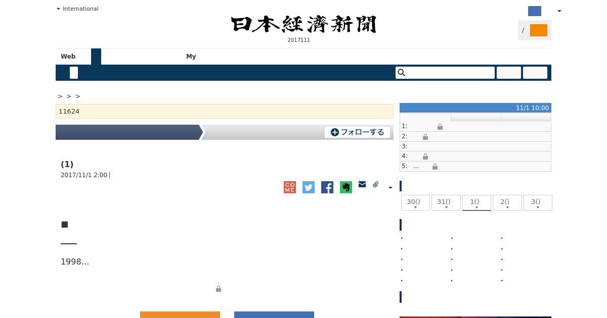Open share options dropdown arrow

point(390,188)
